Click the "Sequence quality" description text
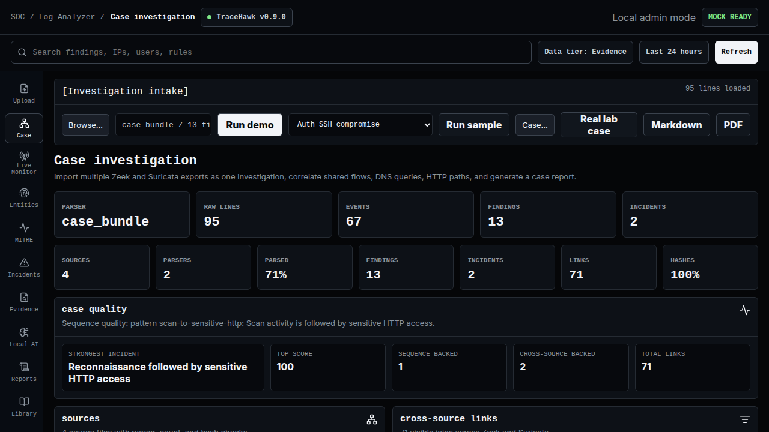 [x=248, y=323]
